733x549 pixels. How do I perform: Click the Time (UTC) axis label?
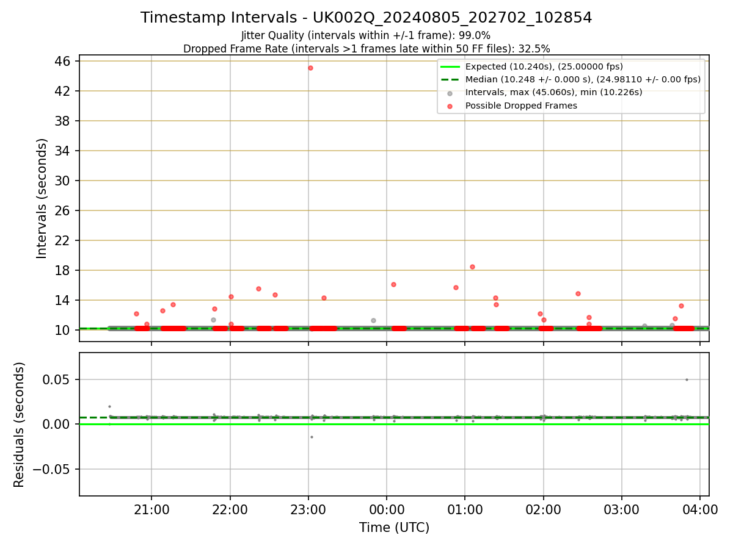pos(394,528)
